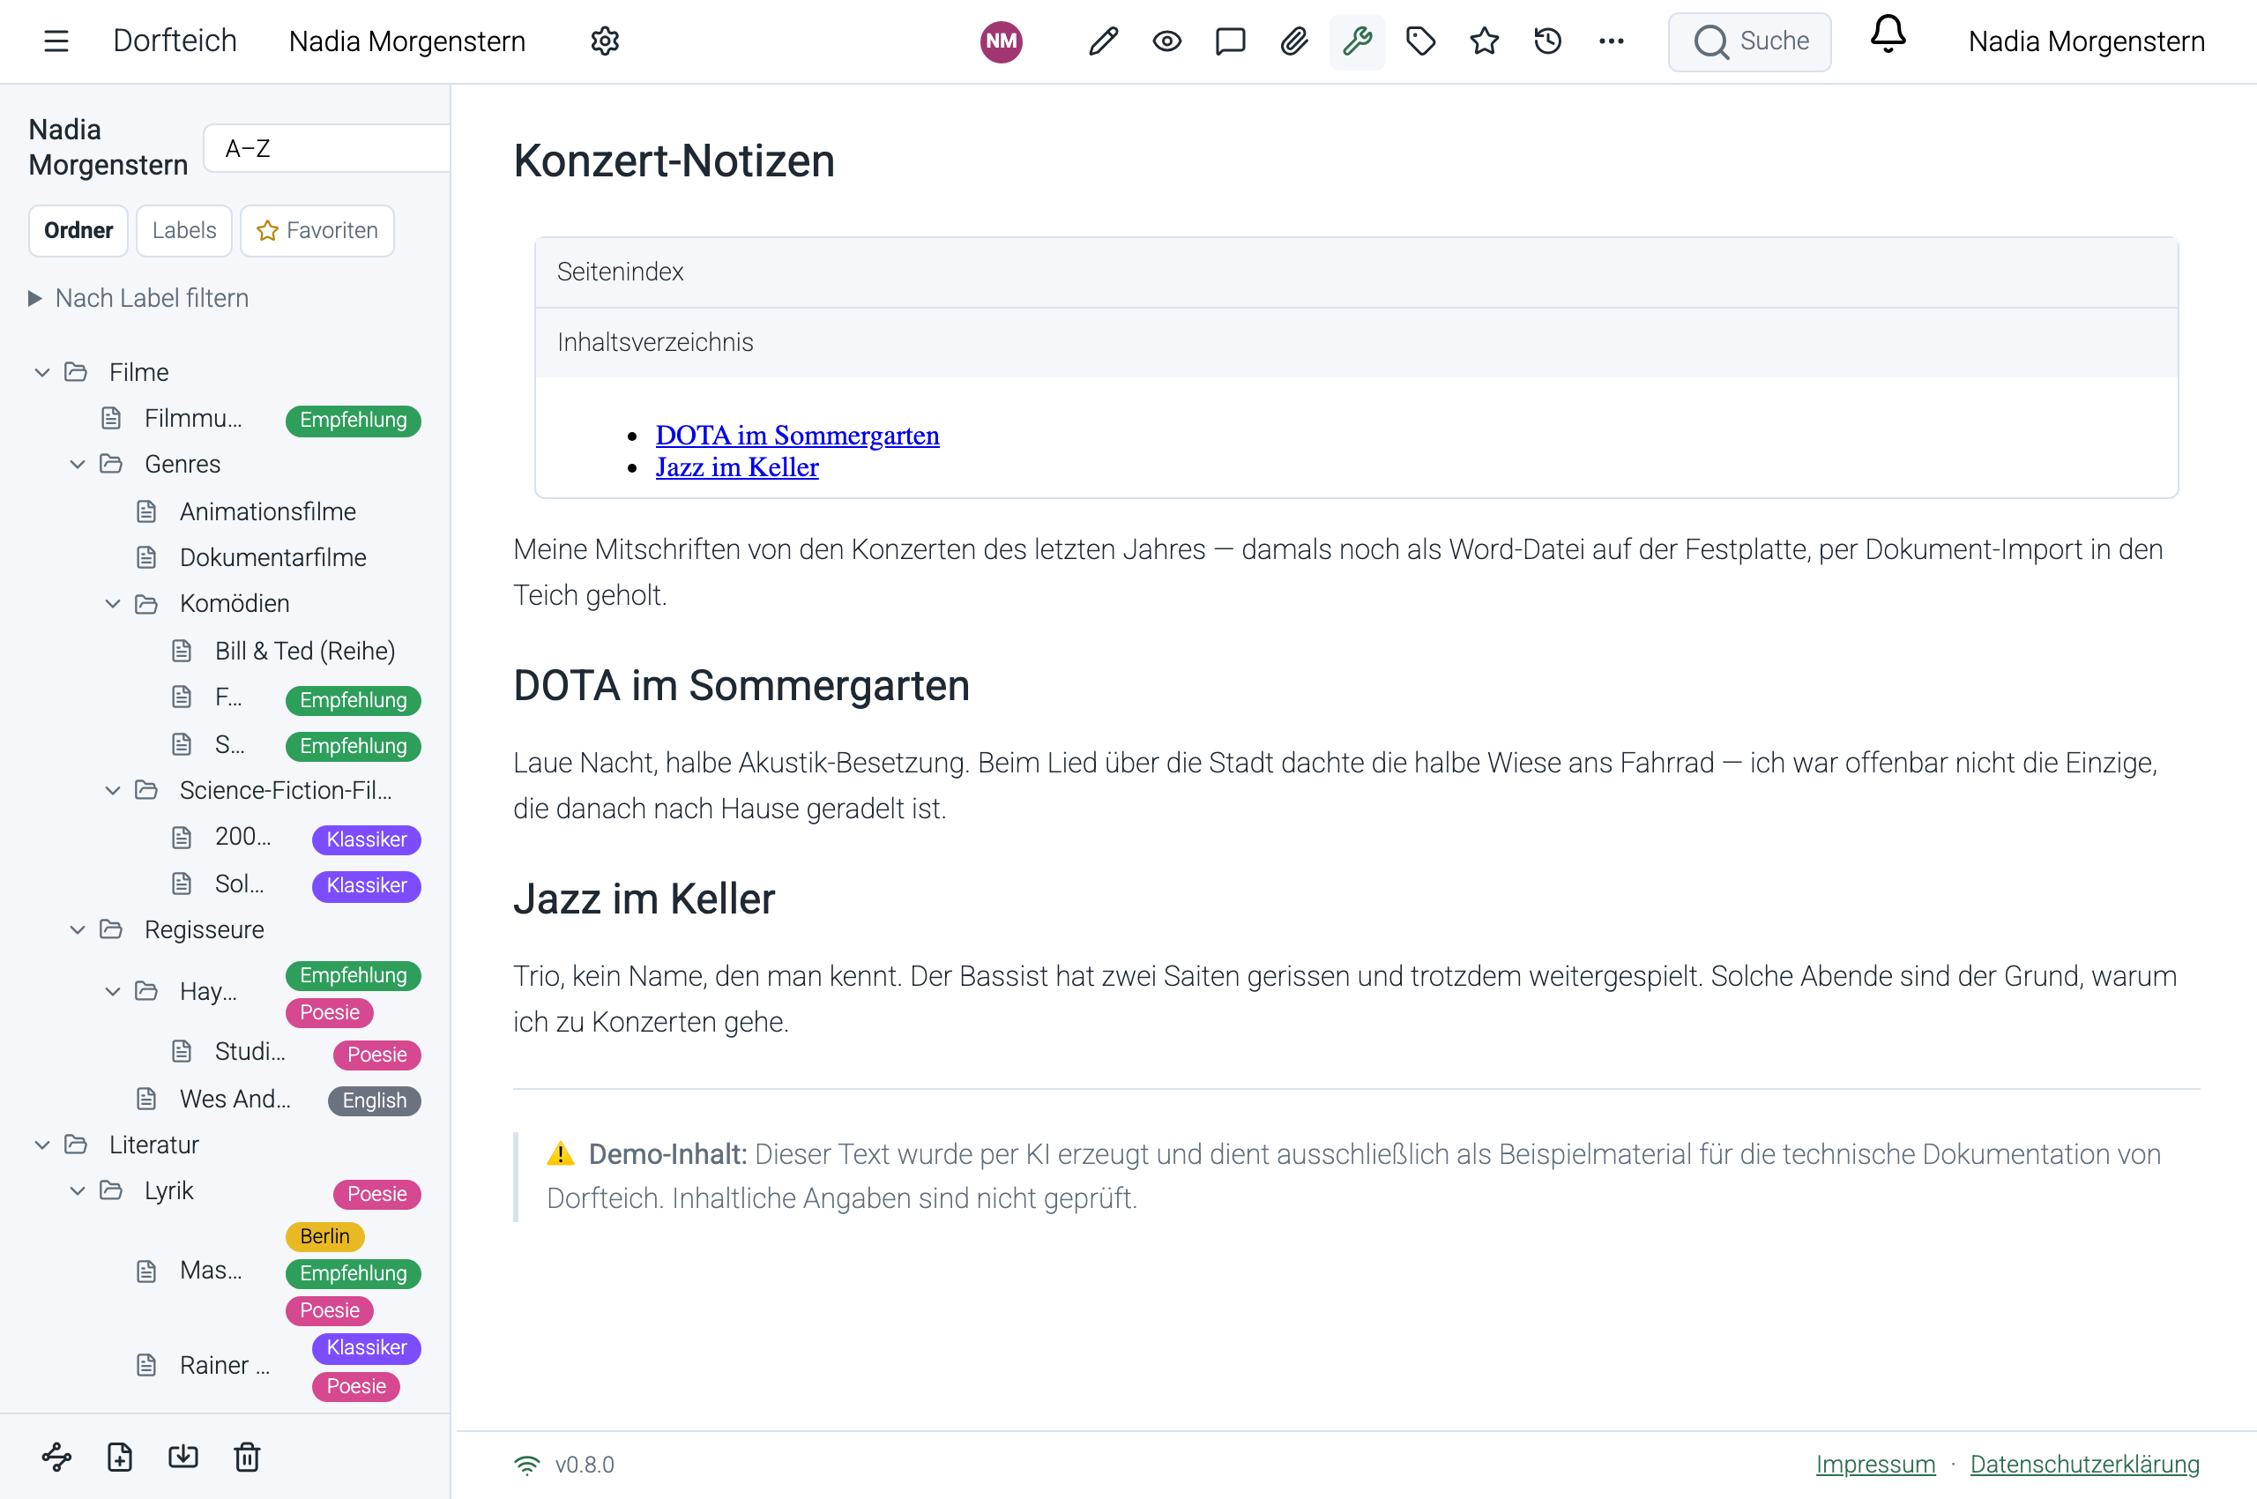Open the A–Z sort dropdown
The image size is (2257, 1499).
pos(326,148)
